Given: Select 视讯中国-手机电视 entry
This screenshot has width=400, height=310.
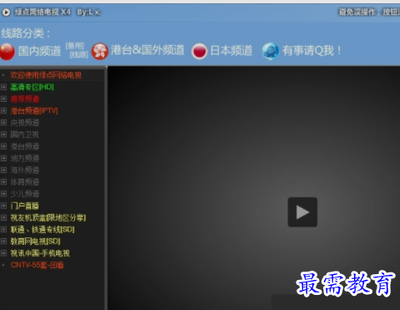Looking at the screenshot, I should click(x=40, y=253).
